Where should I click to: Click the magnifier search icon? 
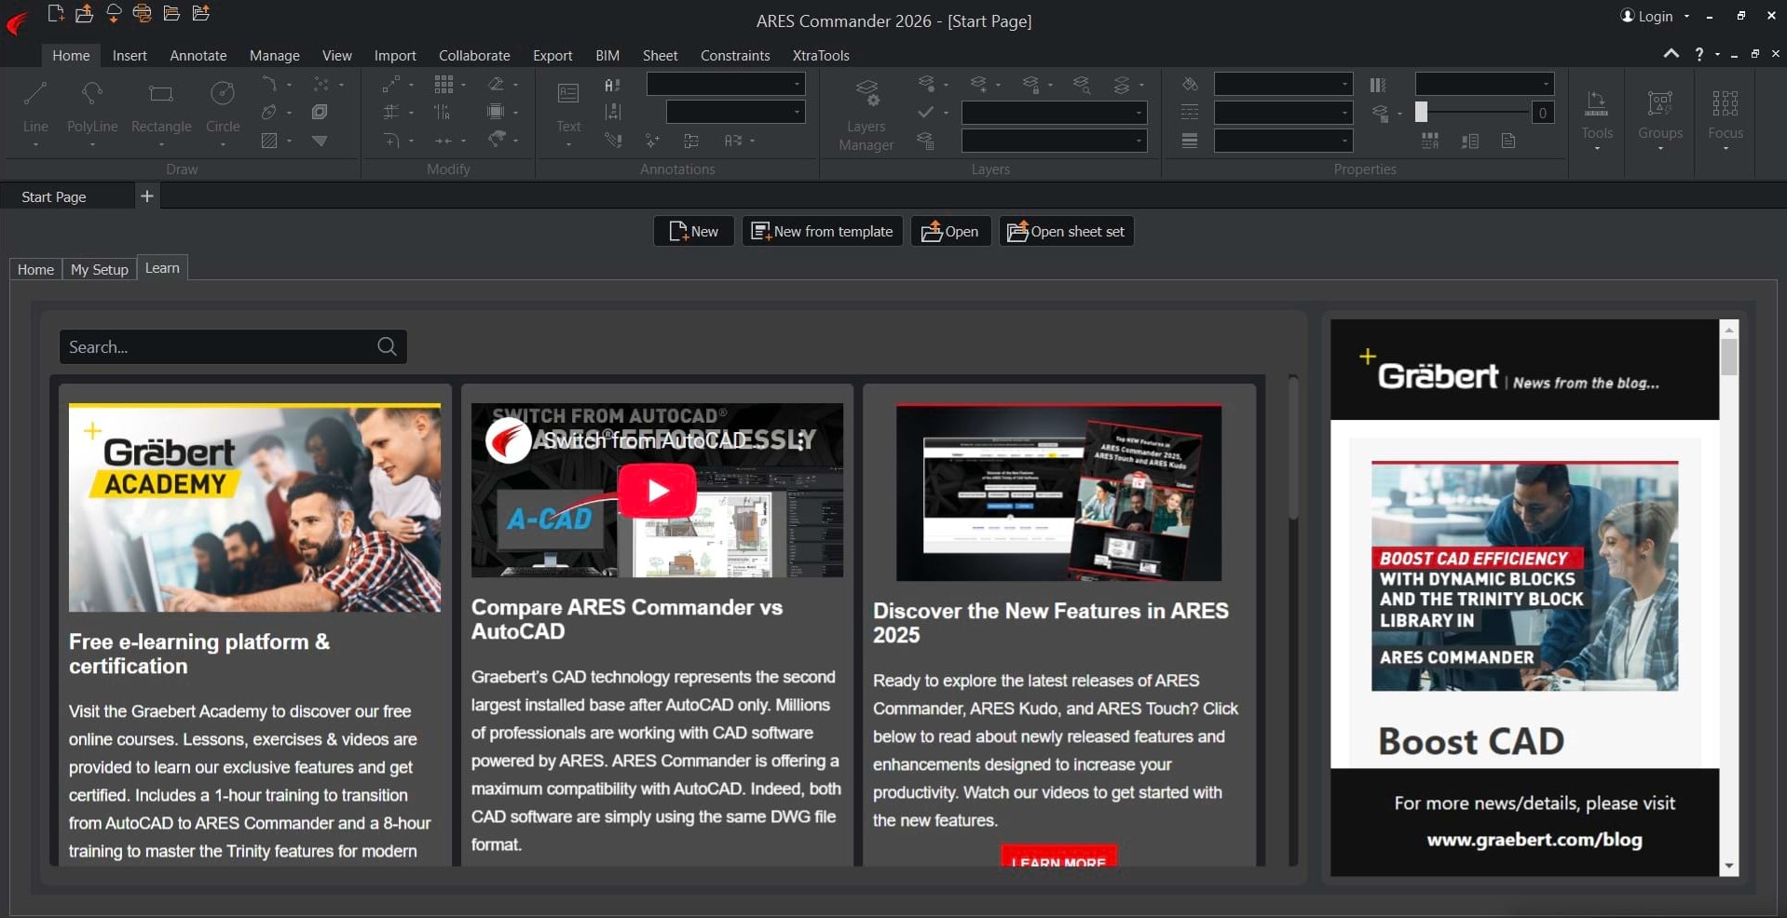[x=388, y=346]
